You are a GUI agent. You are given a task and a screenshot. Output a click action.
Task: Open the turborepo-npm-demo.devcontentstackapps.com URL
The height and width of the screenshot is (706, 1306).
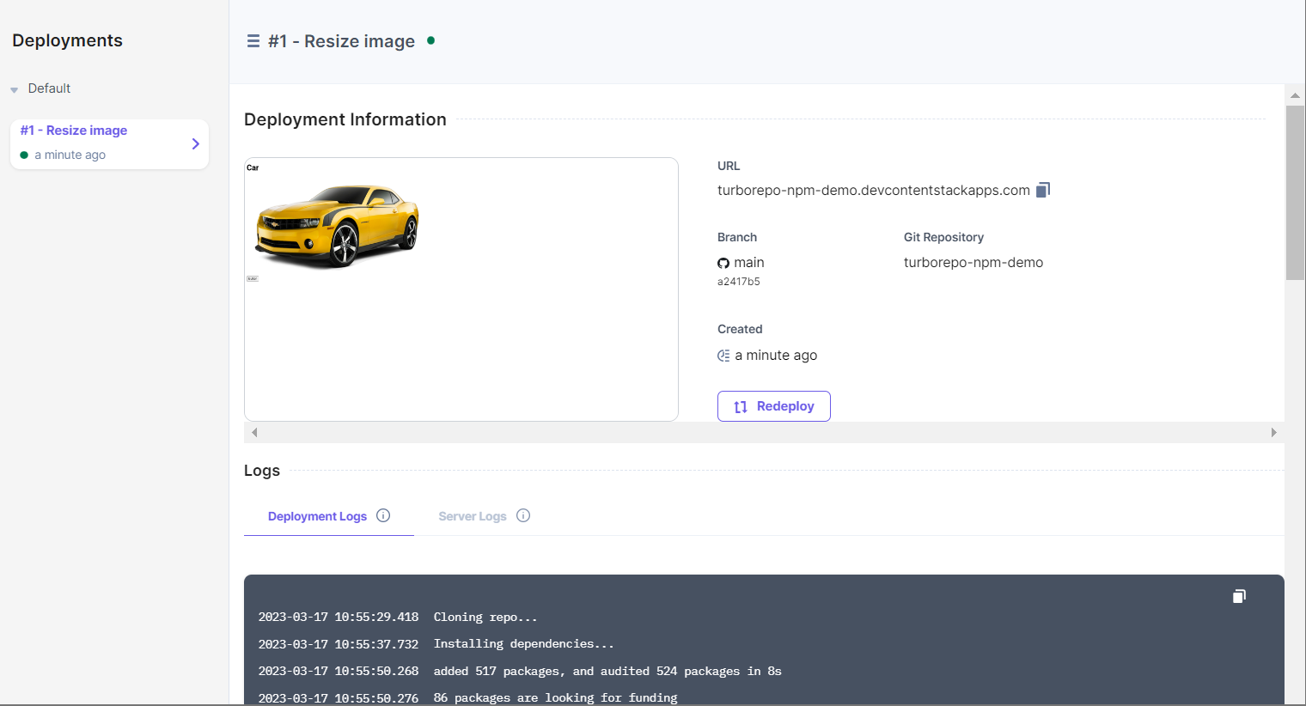tap(873, 189)
